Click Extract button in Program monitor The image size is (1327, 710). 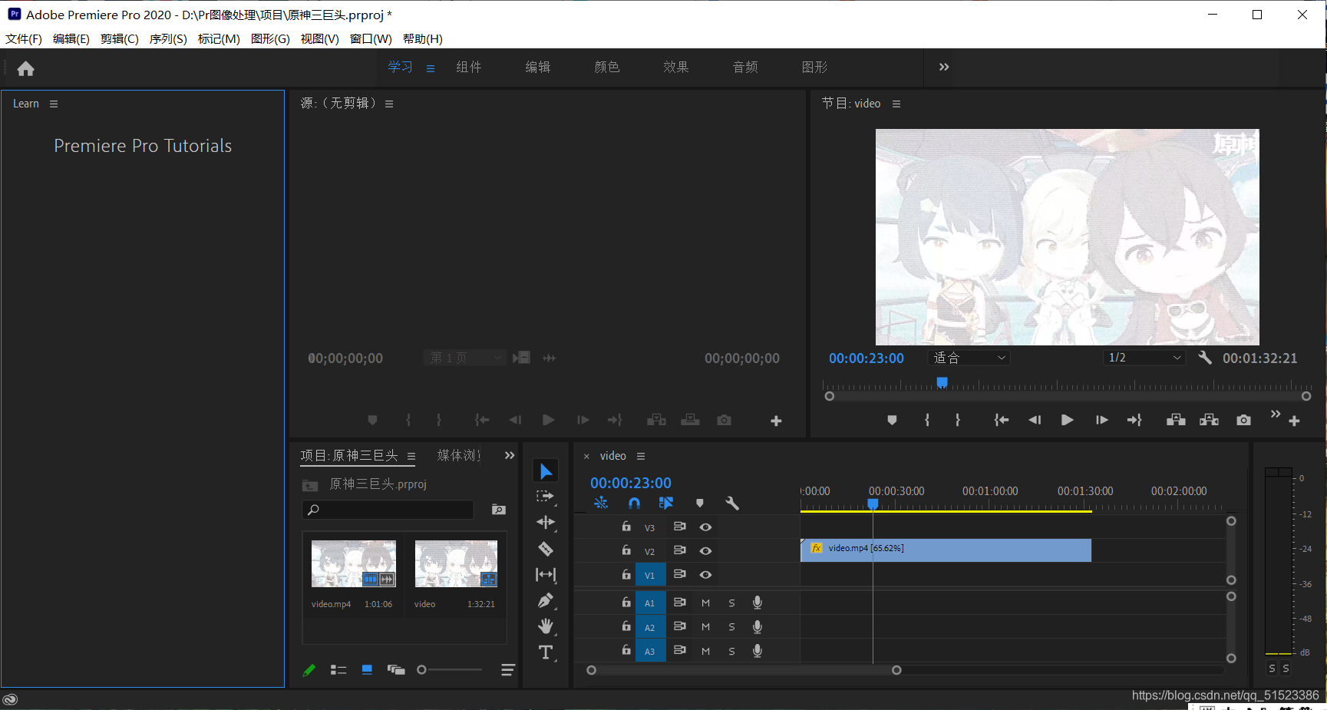click(1210, 420)
